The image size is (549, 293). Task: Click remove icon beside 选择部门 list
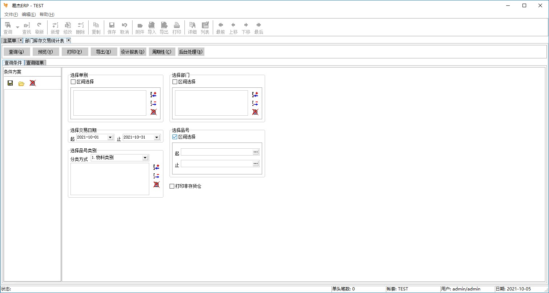255,104
